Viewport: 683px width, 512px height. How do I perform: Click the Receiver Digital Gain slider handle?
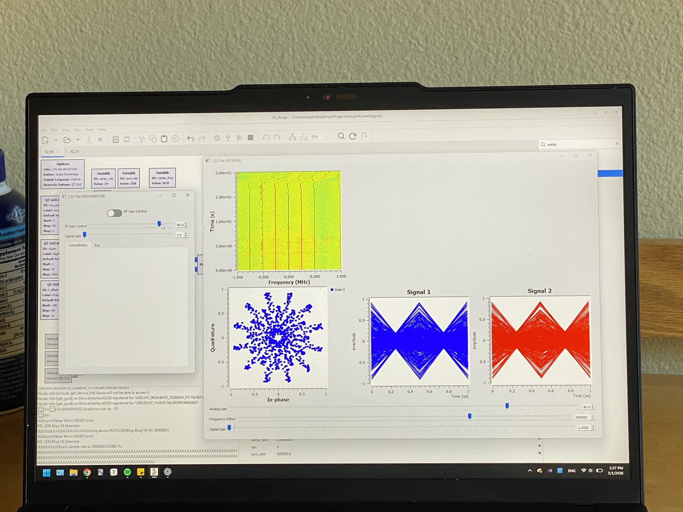click(x=229, y=428)
